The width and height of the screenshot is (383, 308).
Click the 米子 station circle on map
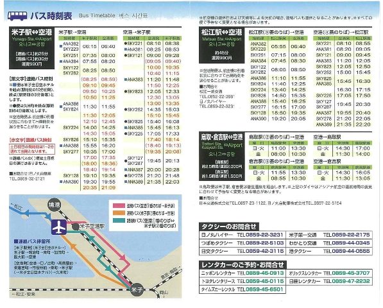click(137, 290)
